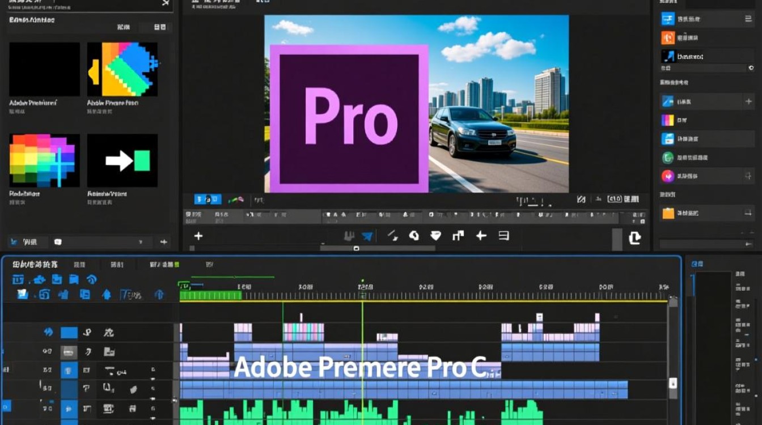
Task: Click the pink and purple round icon in the right panel
Action: 668,176
